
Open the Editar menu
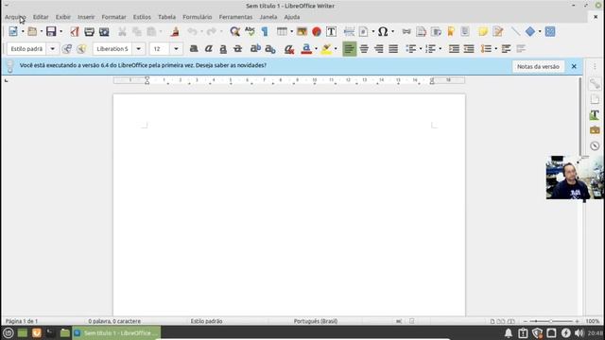coord(41,17)
